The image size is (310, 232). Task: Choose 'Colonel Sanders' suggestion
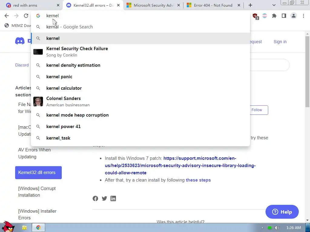[140, 101]
